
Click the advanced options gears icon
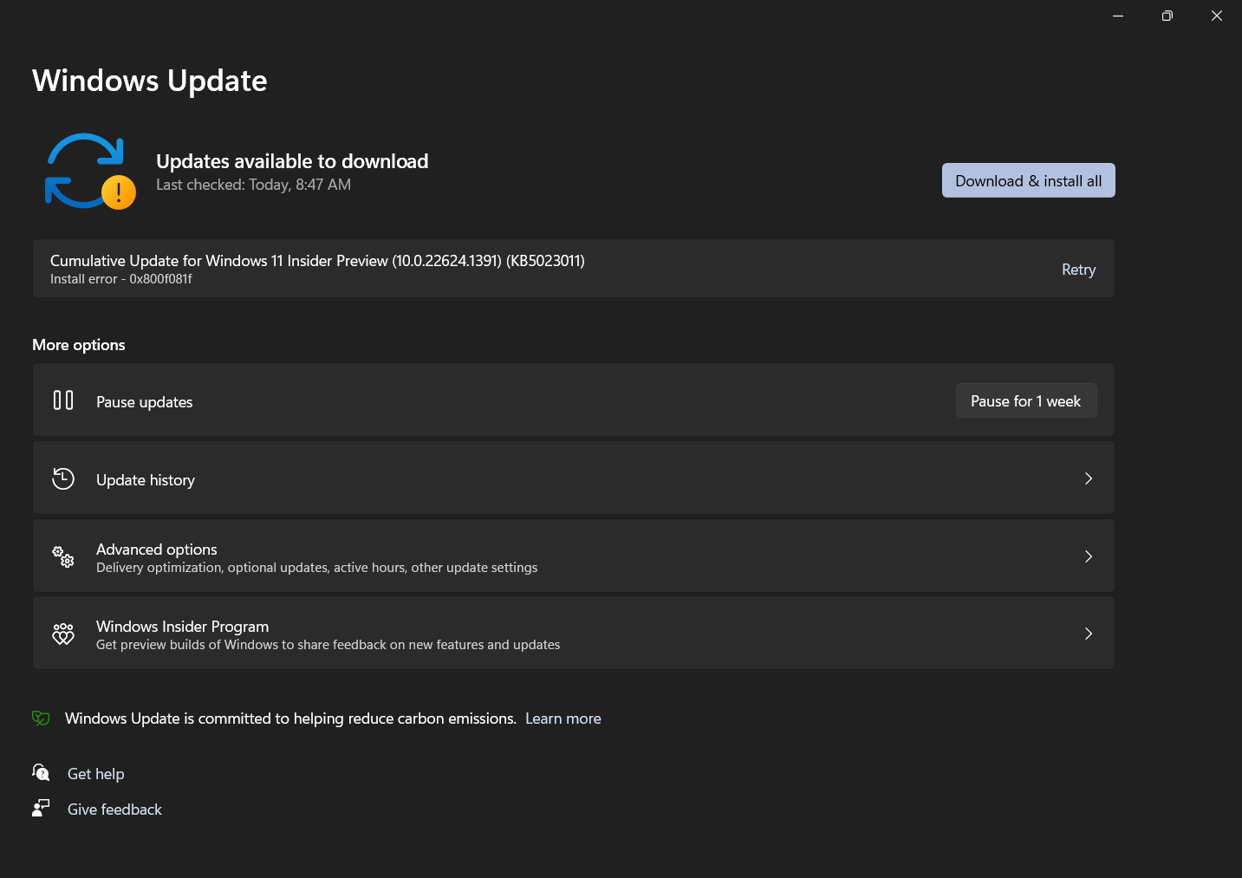[63, 556]
